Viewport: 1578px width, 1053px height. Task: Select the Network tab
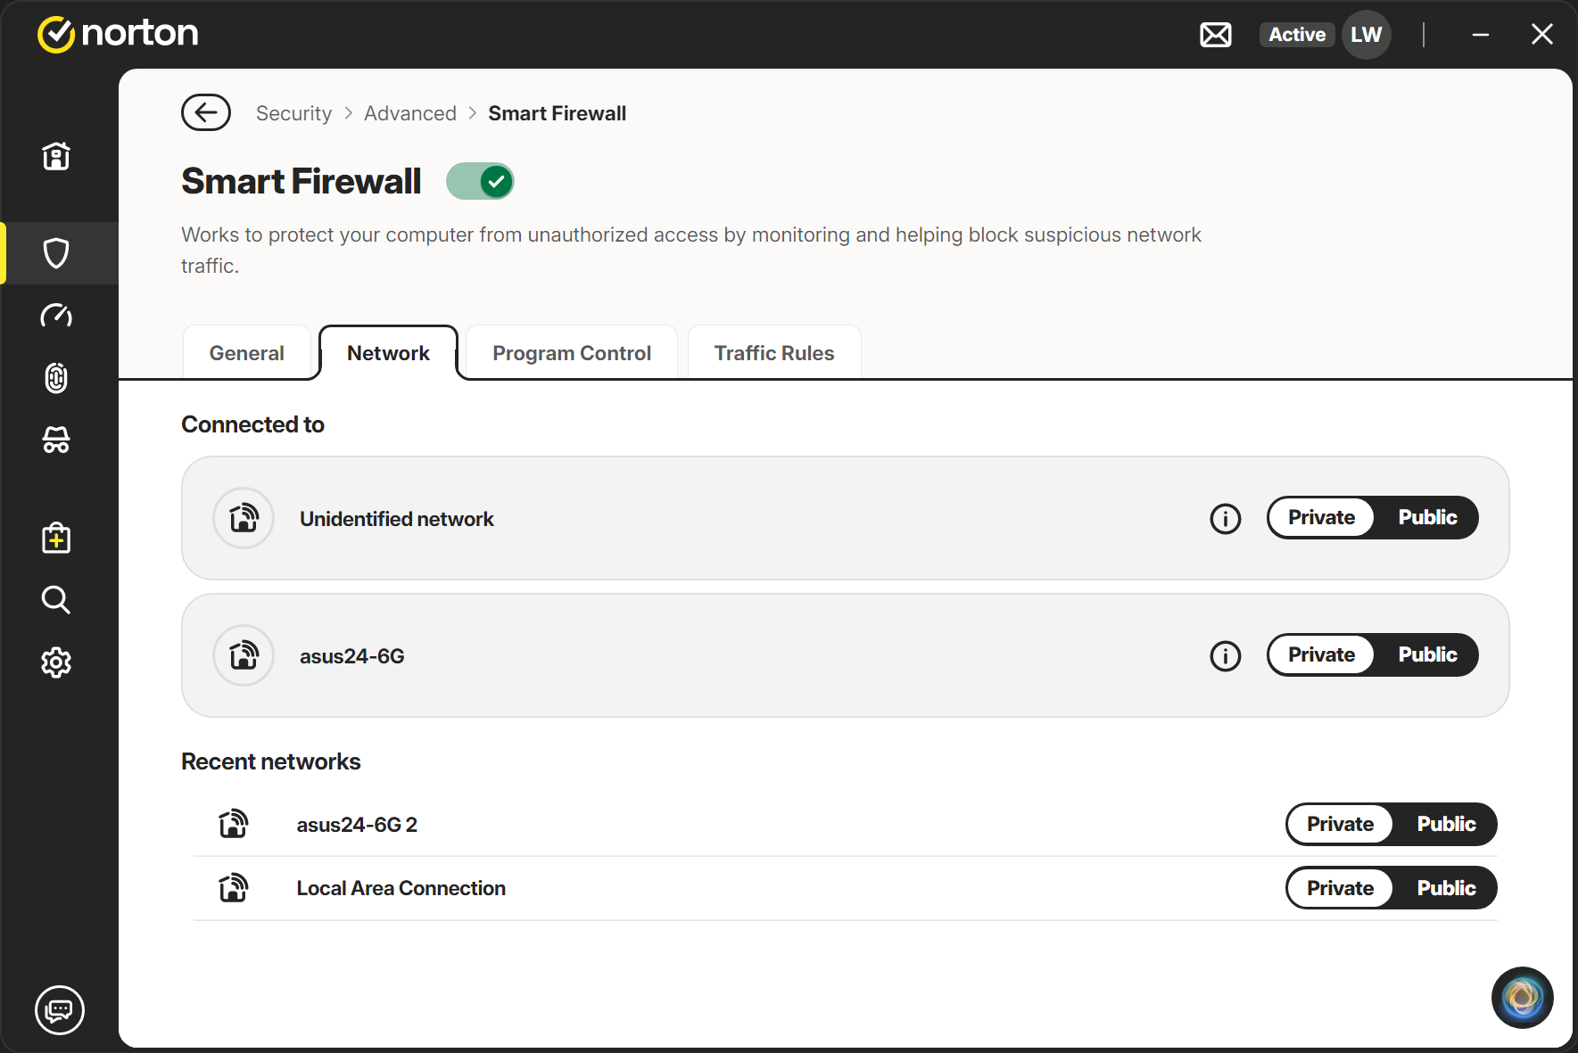[x=388, y=353]
